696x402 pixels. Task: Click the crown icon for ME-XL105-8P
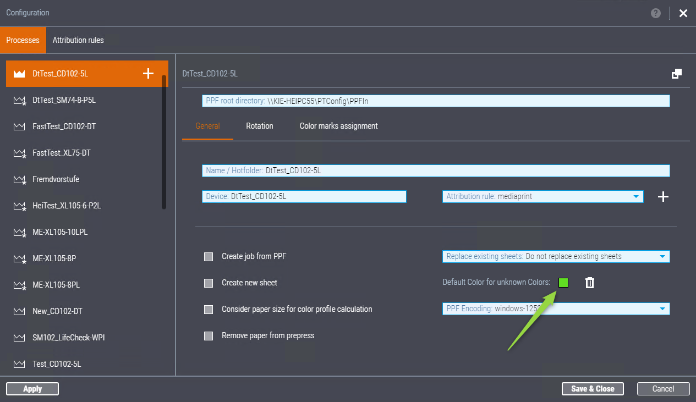[x=20, y=259]
